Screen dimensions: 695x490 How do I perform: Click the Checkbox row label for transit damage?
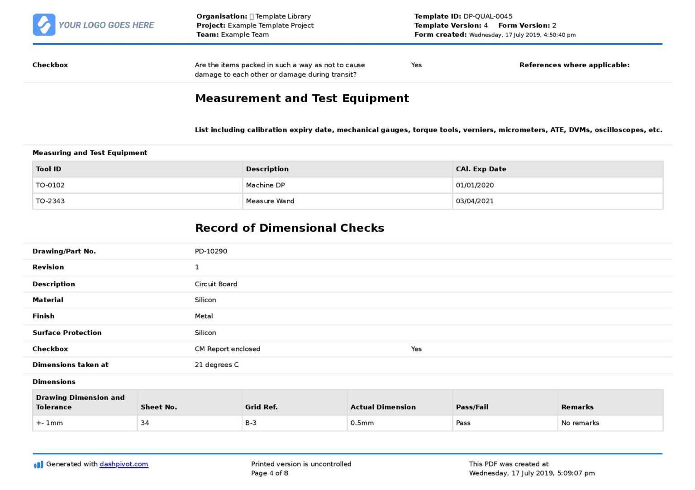click(50, 65)
